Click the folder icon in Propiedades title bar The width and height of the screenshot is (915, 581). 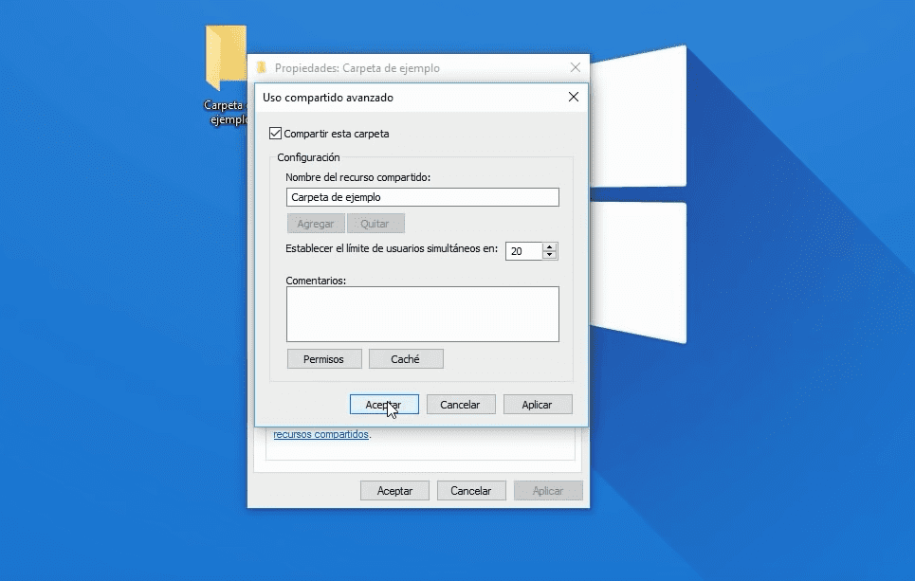pyautogui.click(x=262, y=68)
